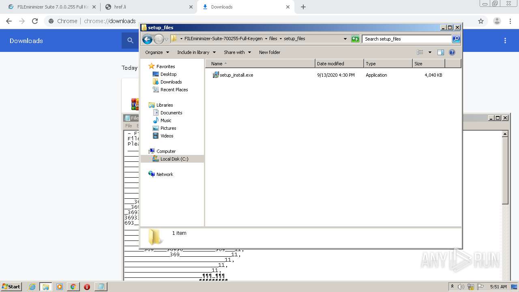The width and height of the screenshot is (519, 292).
Task: Open Include in library menu
Action: [196, 52]
